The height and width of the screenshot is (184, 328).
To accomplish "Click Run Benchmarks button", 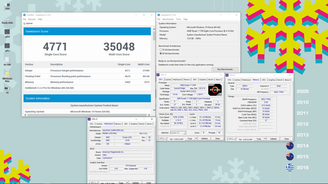I will 225,69.
